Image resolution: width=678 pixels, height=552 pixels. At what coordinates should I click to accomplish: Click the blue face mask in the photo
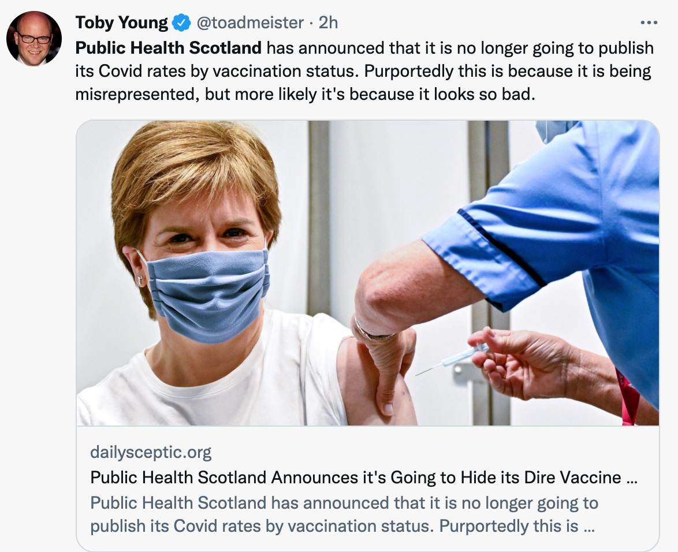(207, 295)
